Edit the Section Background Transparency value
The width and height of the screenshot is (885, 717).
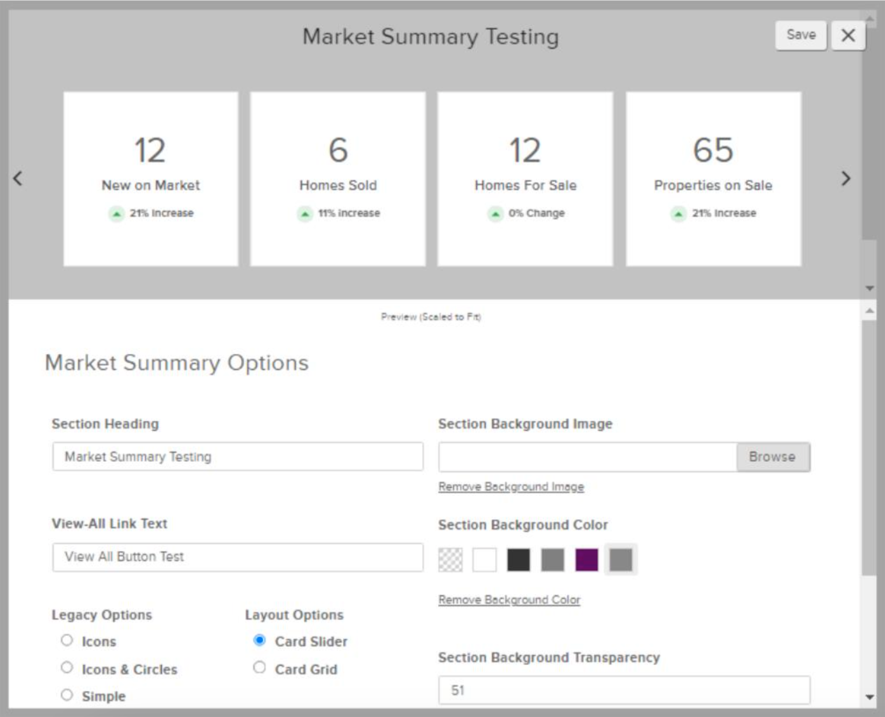click(624, 690)
